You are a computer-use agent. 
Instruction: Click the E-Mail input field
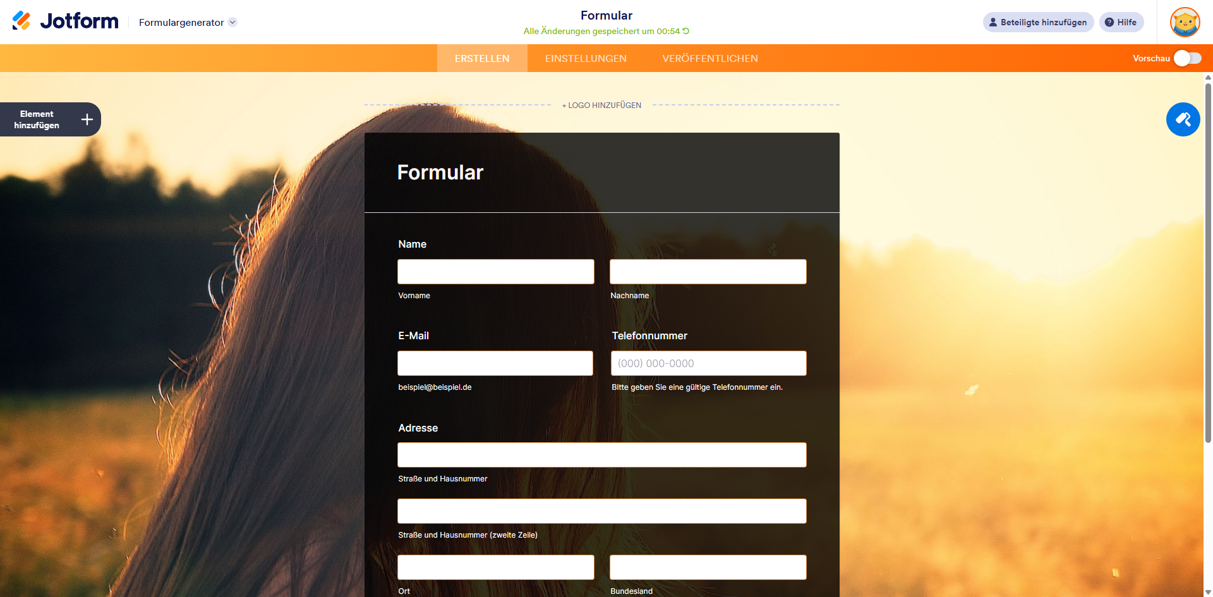[x=495, y=363]
